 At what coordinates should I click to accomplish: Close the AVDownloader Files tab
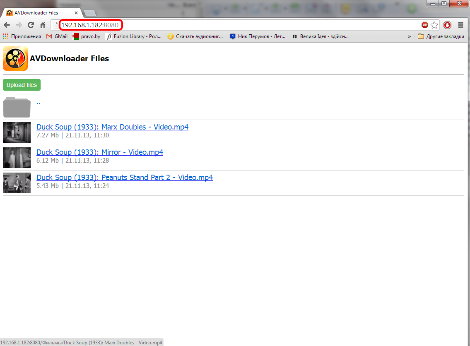tap(76, 13)
